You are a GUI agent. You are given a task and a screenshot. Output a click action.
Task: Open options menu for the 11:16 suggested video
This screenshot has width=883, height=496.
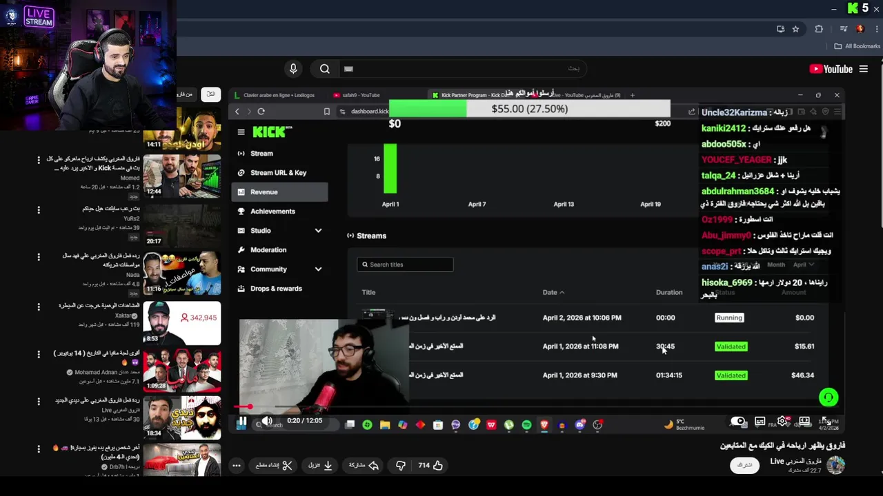[x=39, y=257]
